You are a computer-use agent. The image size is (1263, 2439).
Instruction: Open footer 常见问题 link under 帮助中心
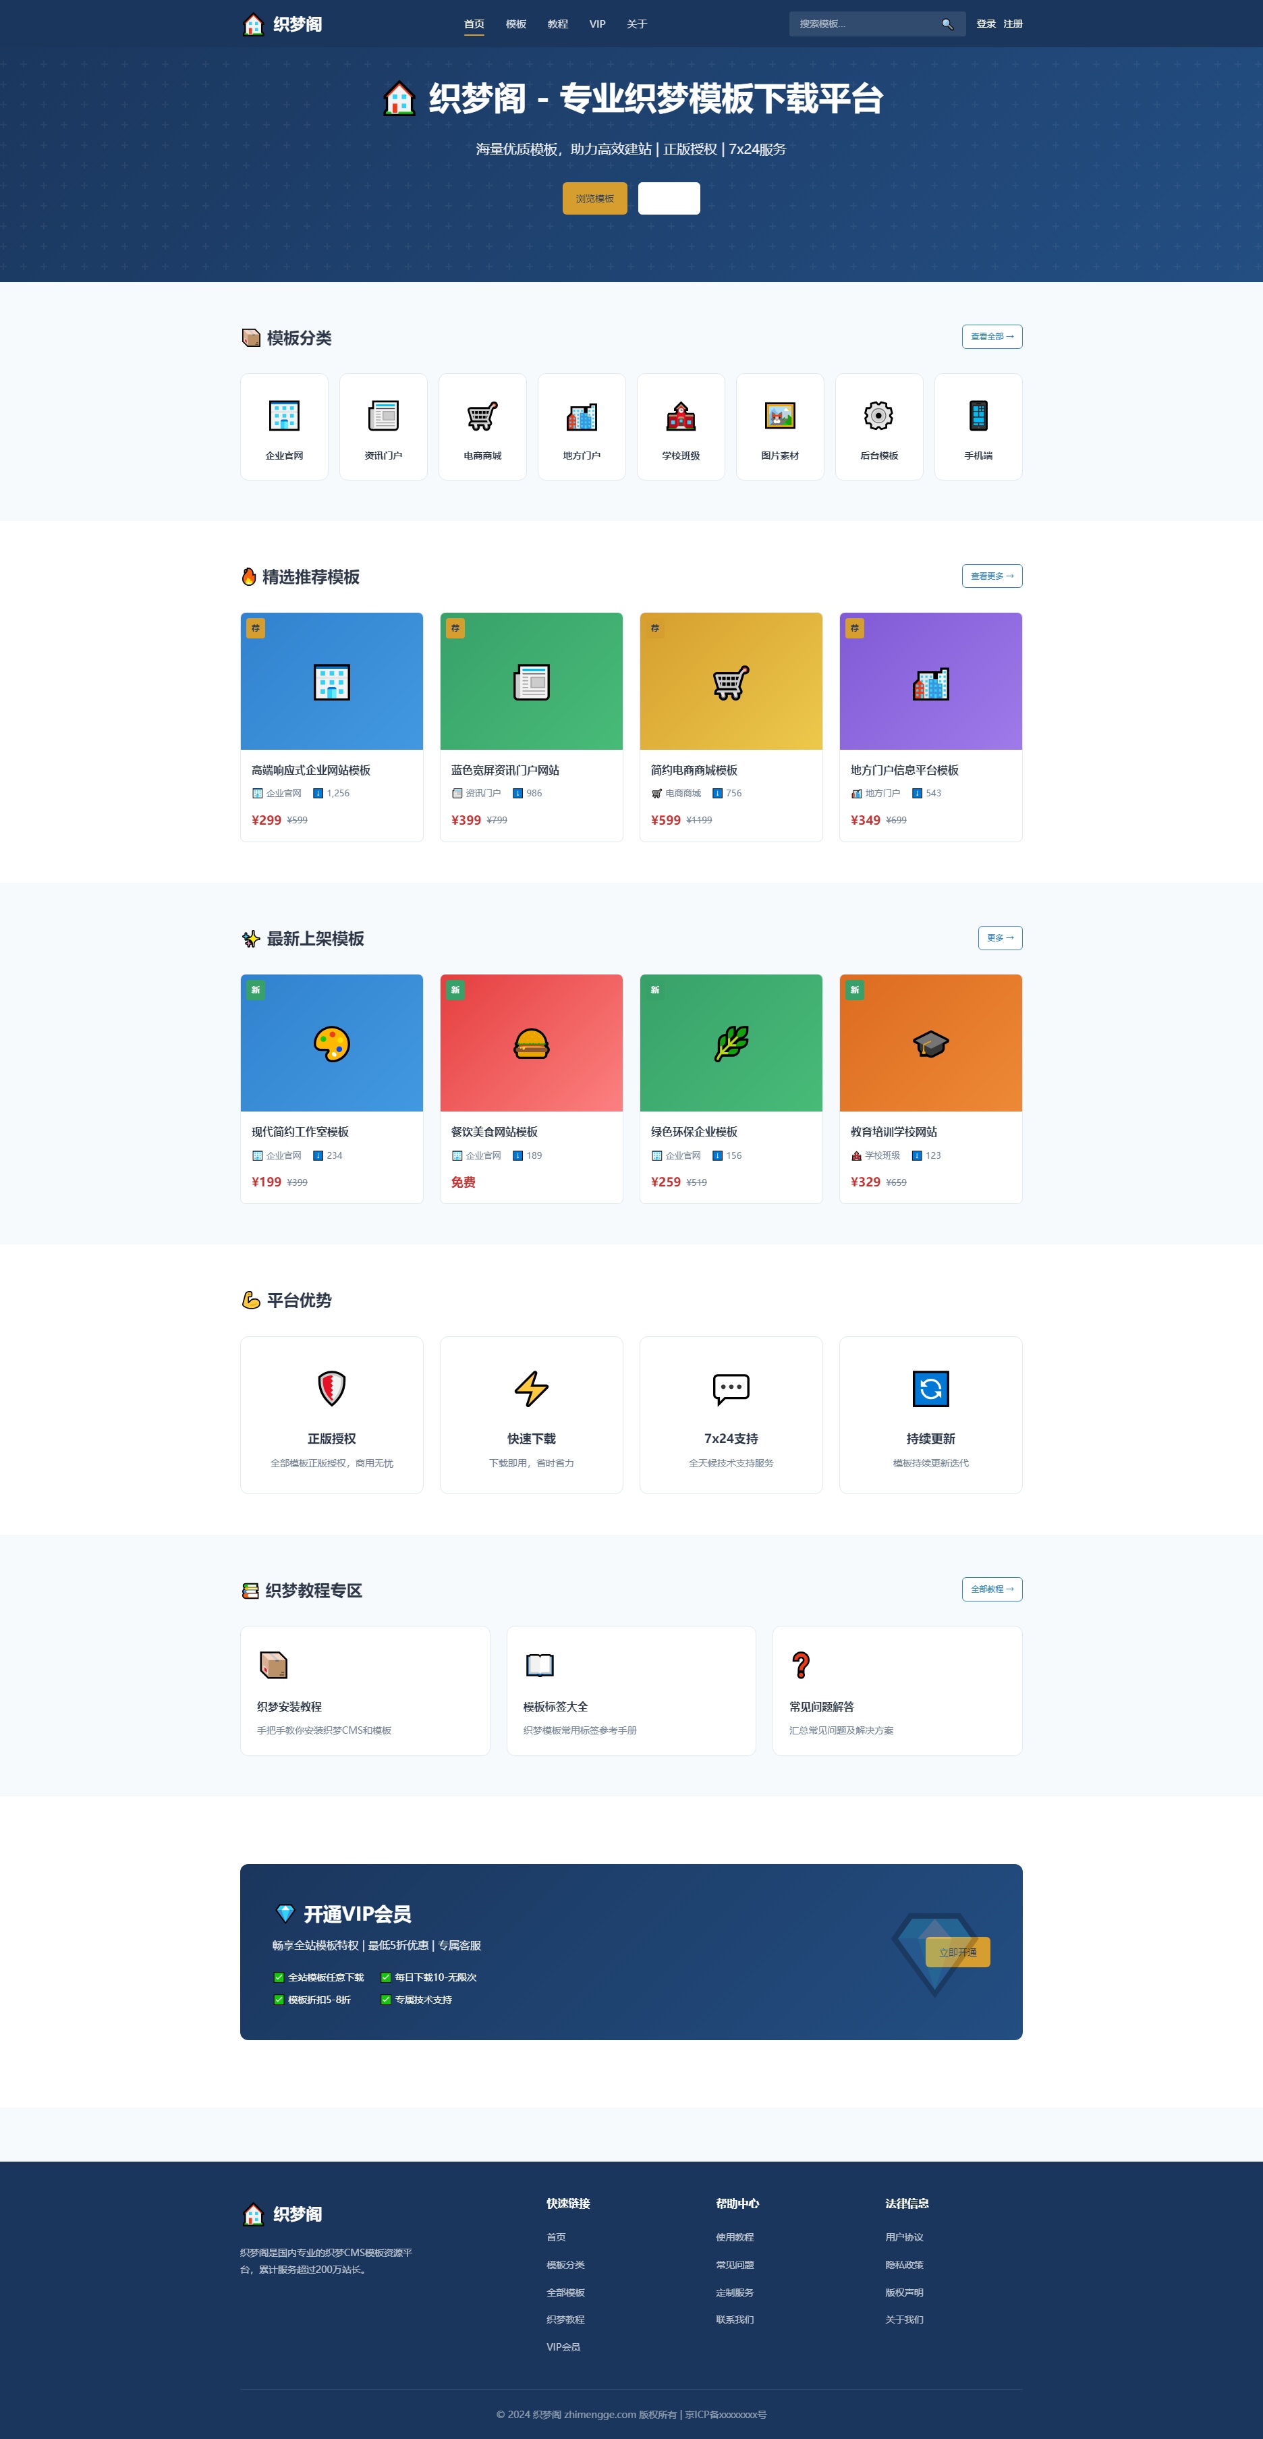pyautogui.click(x=735, y=2265)
